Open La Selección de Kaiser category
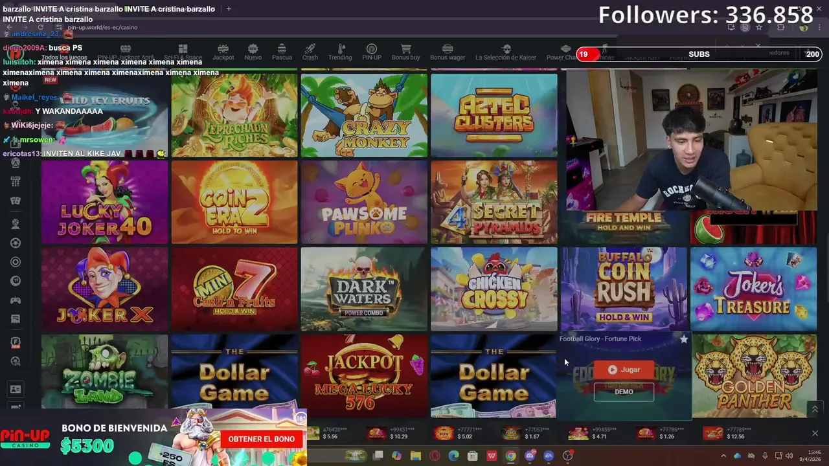The width and height of the screenshot is (829, 466). [x=506, y=52]
